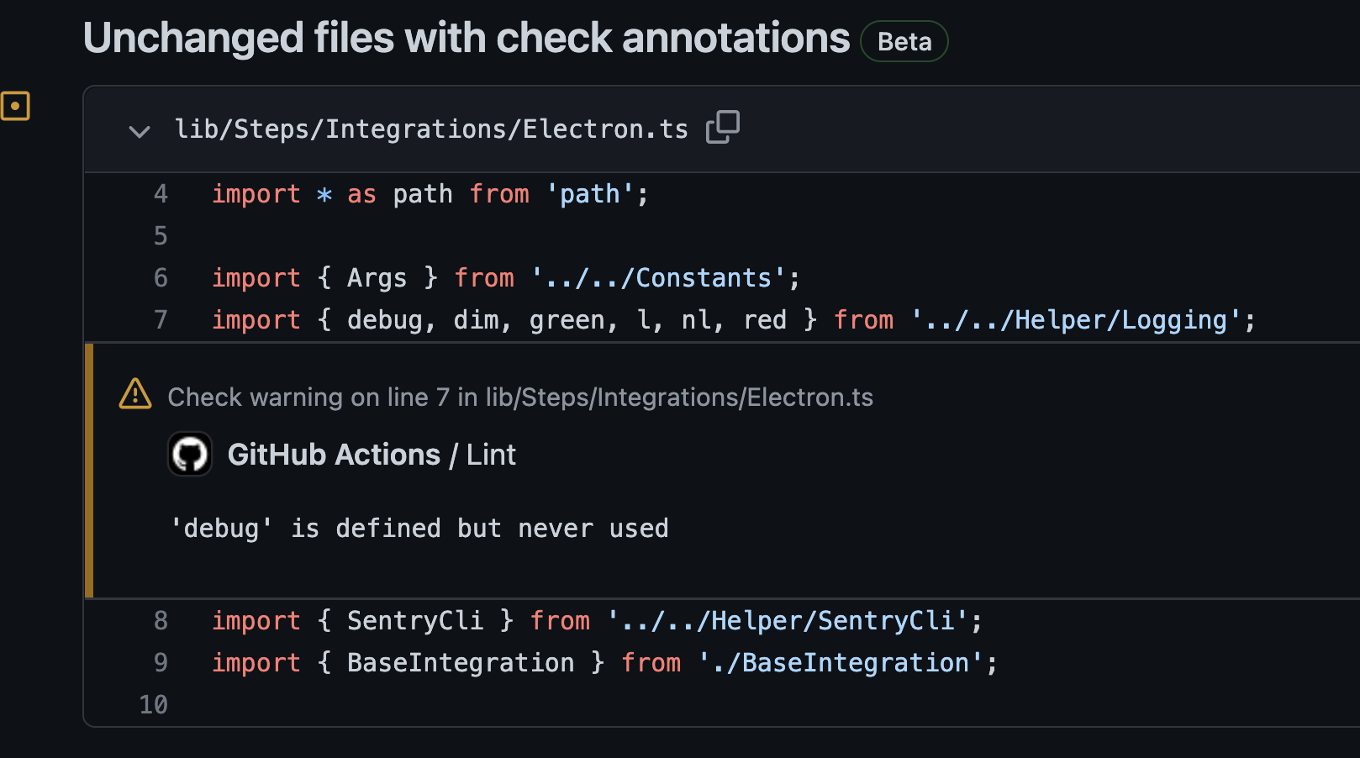Open the GitHub Actions / Lint check
Viewport: 1360px width, 758px height.
click(x=372, y=455)
